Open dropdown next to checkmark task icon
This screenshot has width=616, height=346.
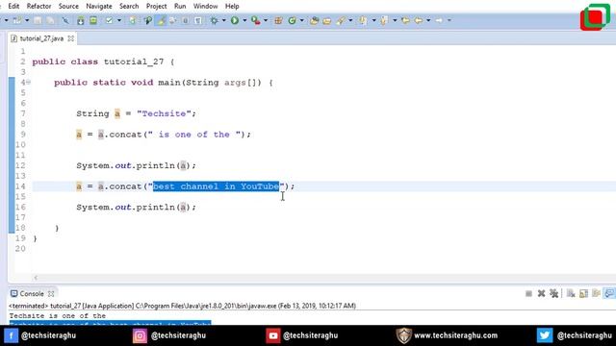pyautogui.click(x=119, y=20)
